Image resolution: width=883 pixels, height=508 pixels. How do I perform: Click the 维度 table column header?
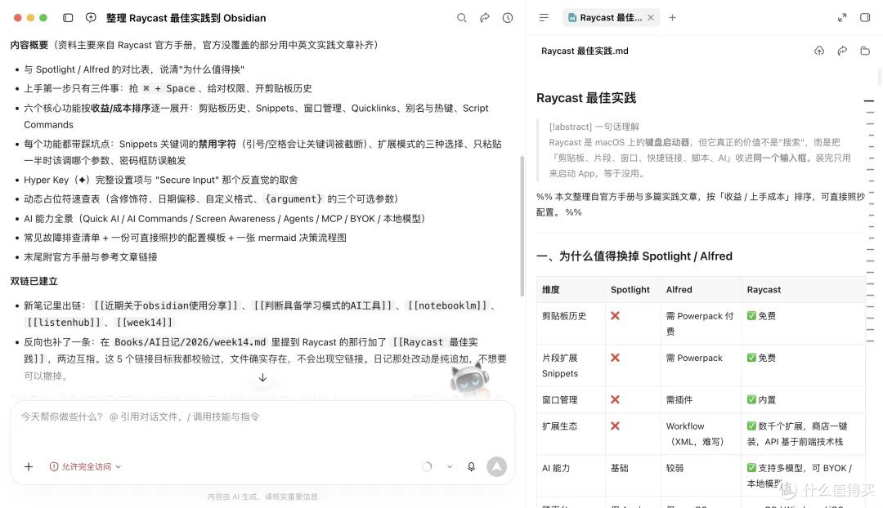click(551, 290)
